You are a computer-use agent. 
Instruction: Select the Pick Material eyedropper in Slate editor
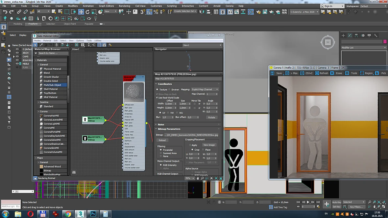point(41,45)
